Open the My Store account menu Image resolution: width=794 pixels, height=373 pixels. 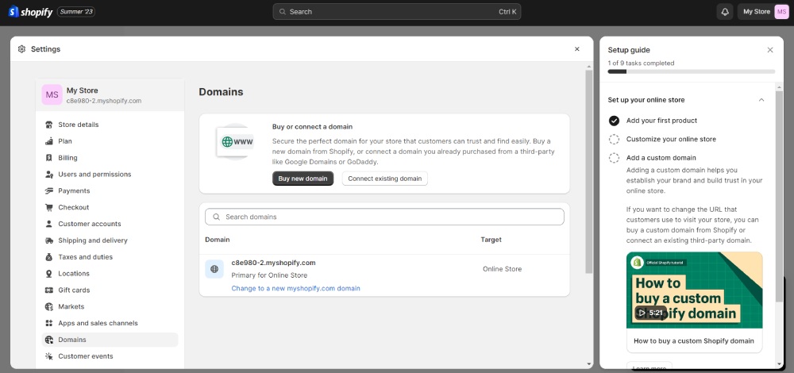click(764, 12)
